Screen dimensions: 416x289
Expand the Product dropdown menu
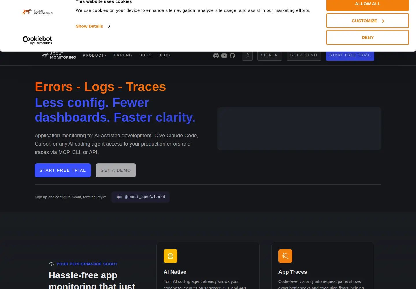point(95,55)
